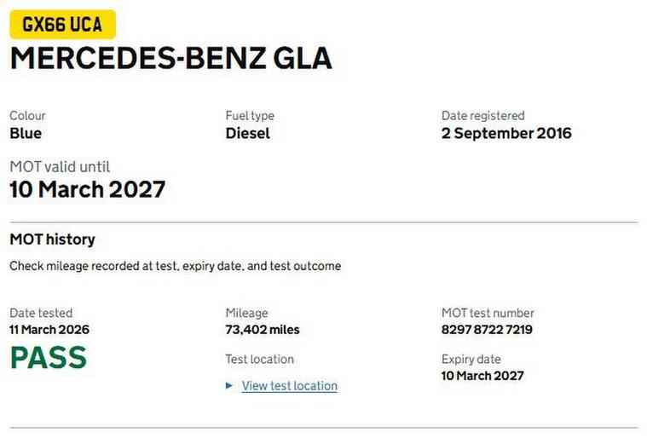Click the Test location label
Viewport: 647px width, 438px height.
click(259, 359)
